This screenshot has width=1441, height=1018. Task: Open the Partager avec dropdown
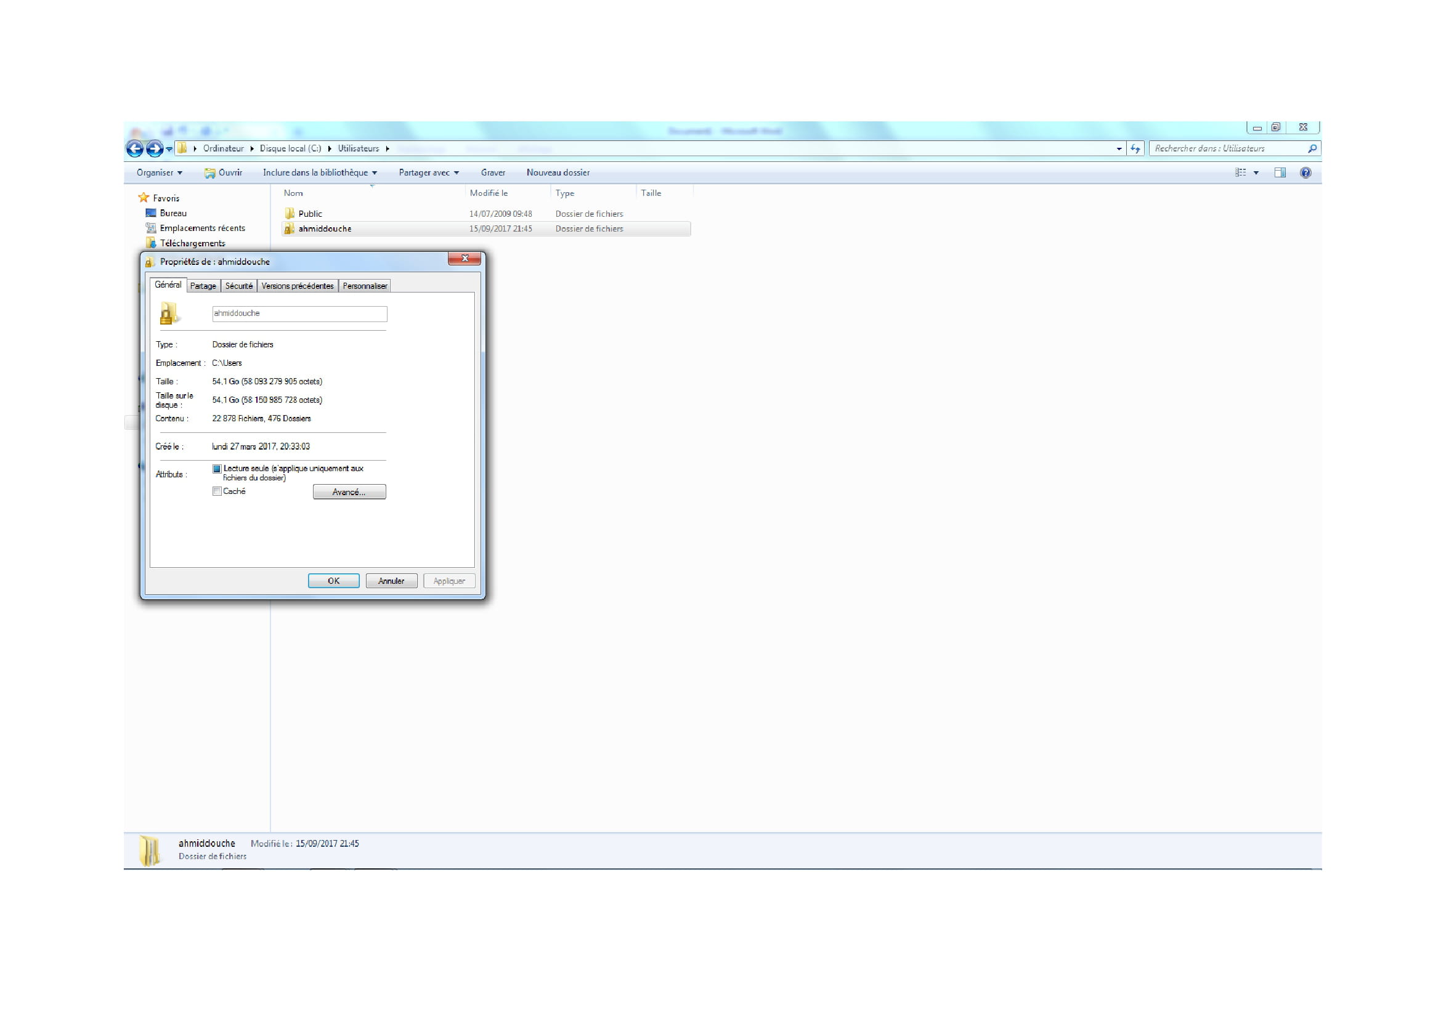(429, 172)
